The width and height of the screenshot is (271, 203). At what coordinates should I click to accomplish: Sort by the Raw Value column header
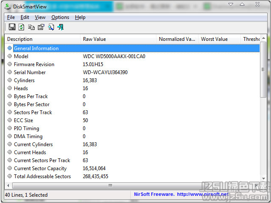pyautogui.click(x=118, y=39)
